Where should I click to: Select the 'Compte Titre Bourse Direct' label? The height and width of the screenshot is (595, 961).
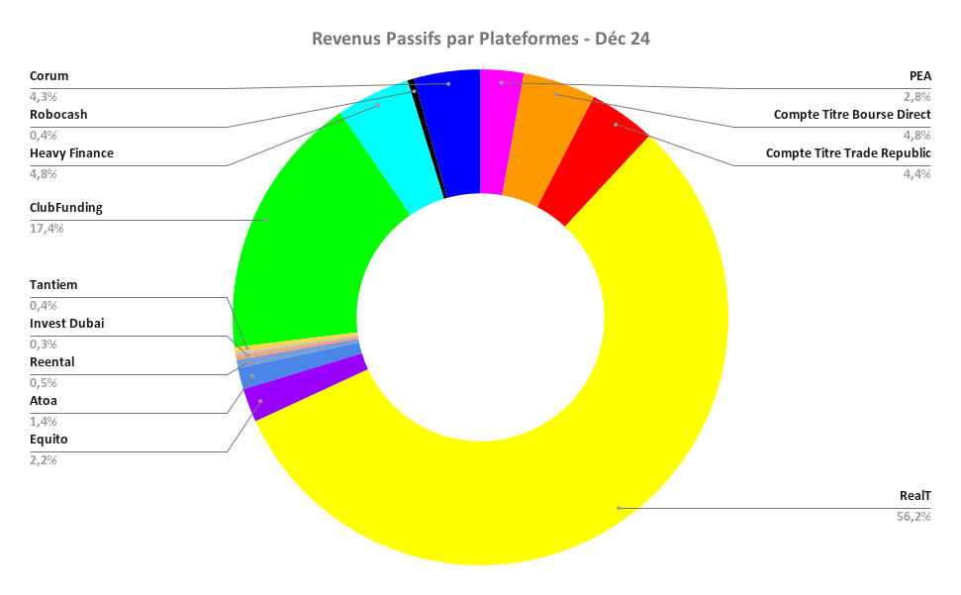point(852,114)
